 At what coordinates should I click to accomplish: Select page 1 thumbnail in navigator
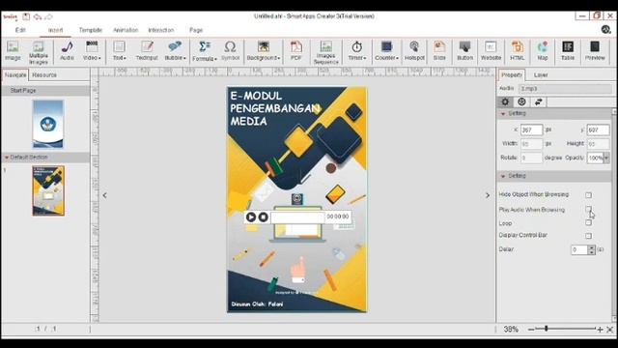(x=48, y=191)
